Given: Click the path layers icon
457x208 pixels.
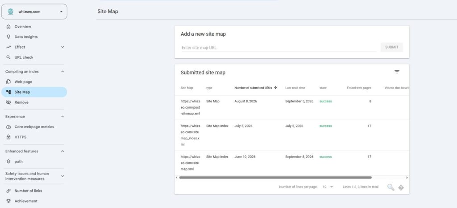Looking at the screenshot, I should (8, 161).
